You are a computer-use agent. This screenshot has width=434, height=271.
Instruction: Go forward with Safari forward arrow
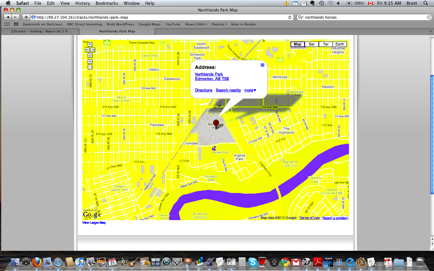16,17
